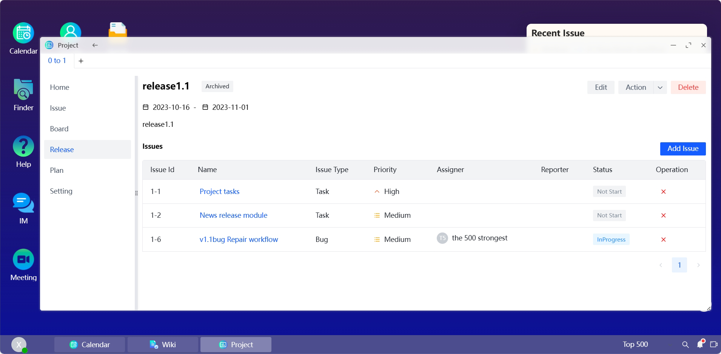The image size is (721, 354).
Task: Click the search magnifier in taskbar
Action: 686,345
